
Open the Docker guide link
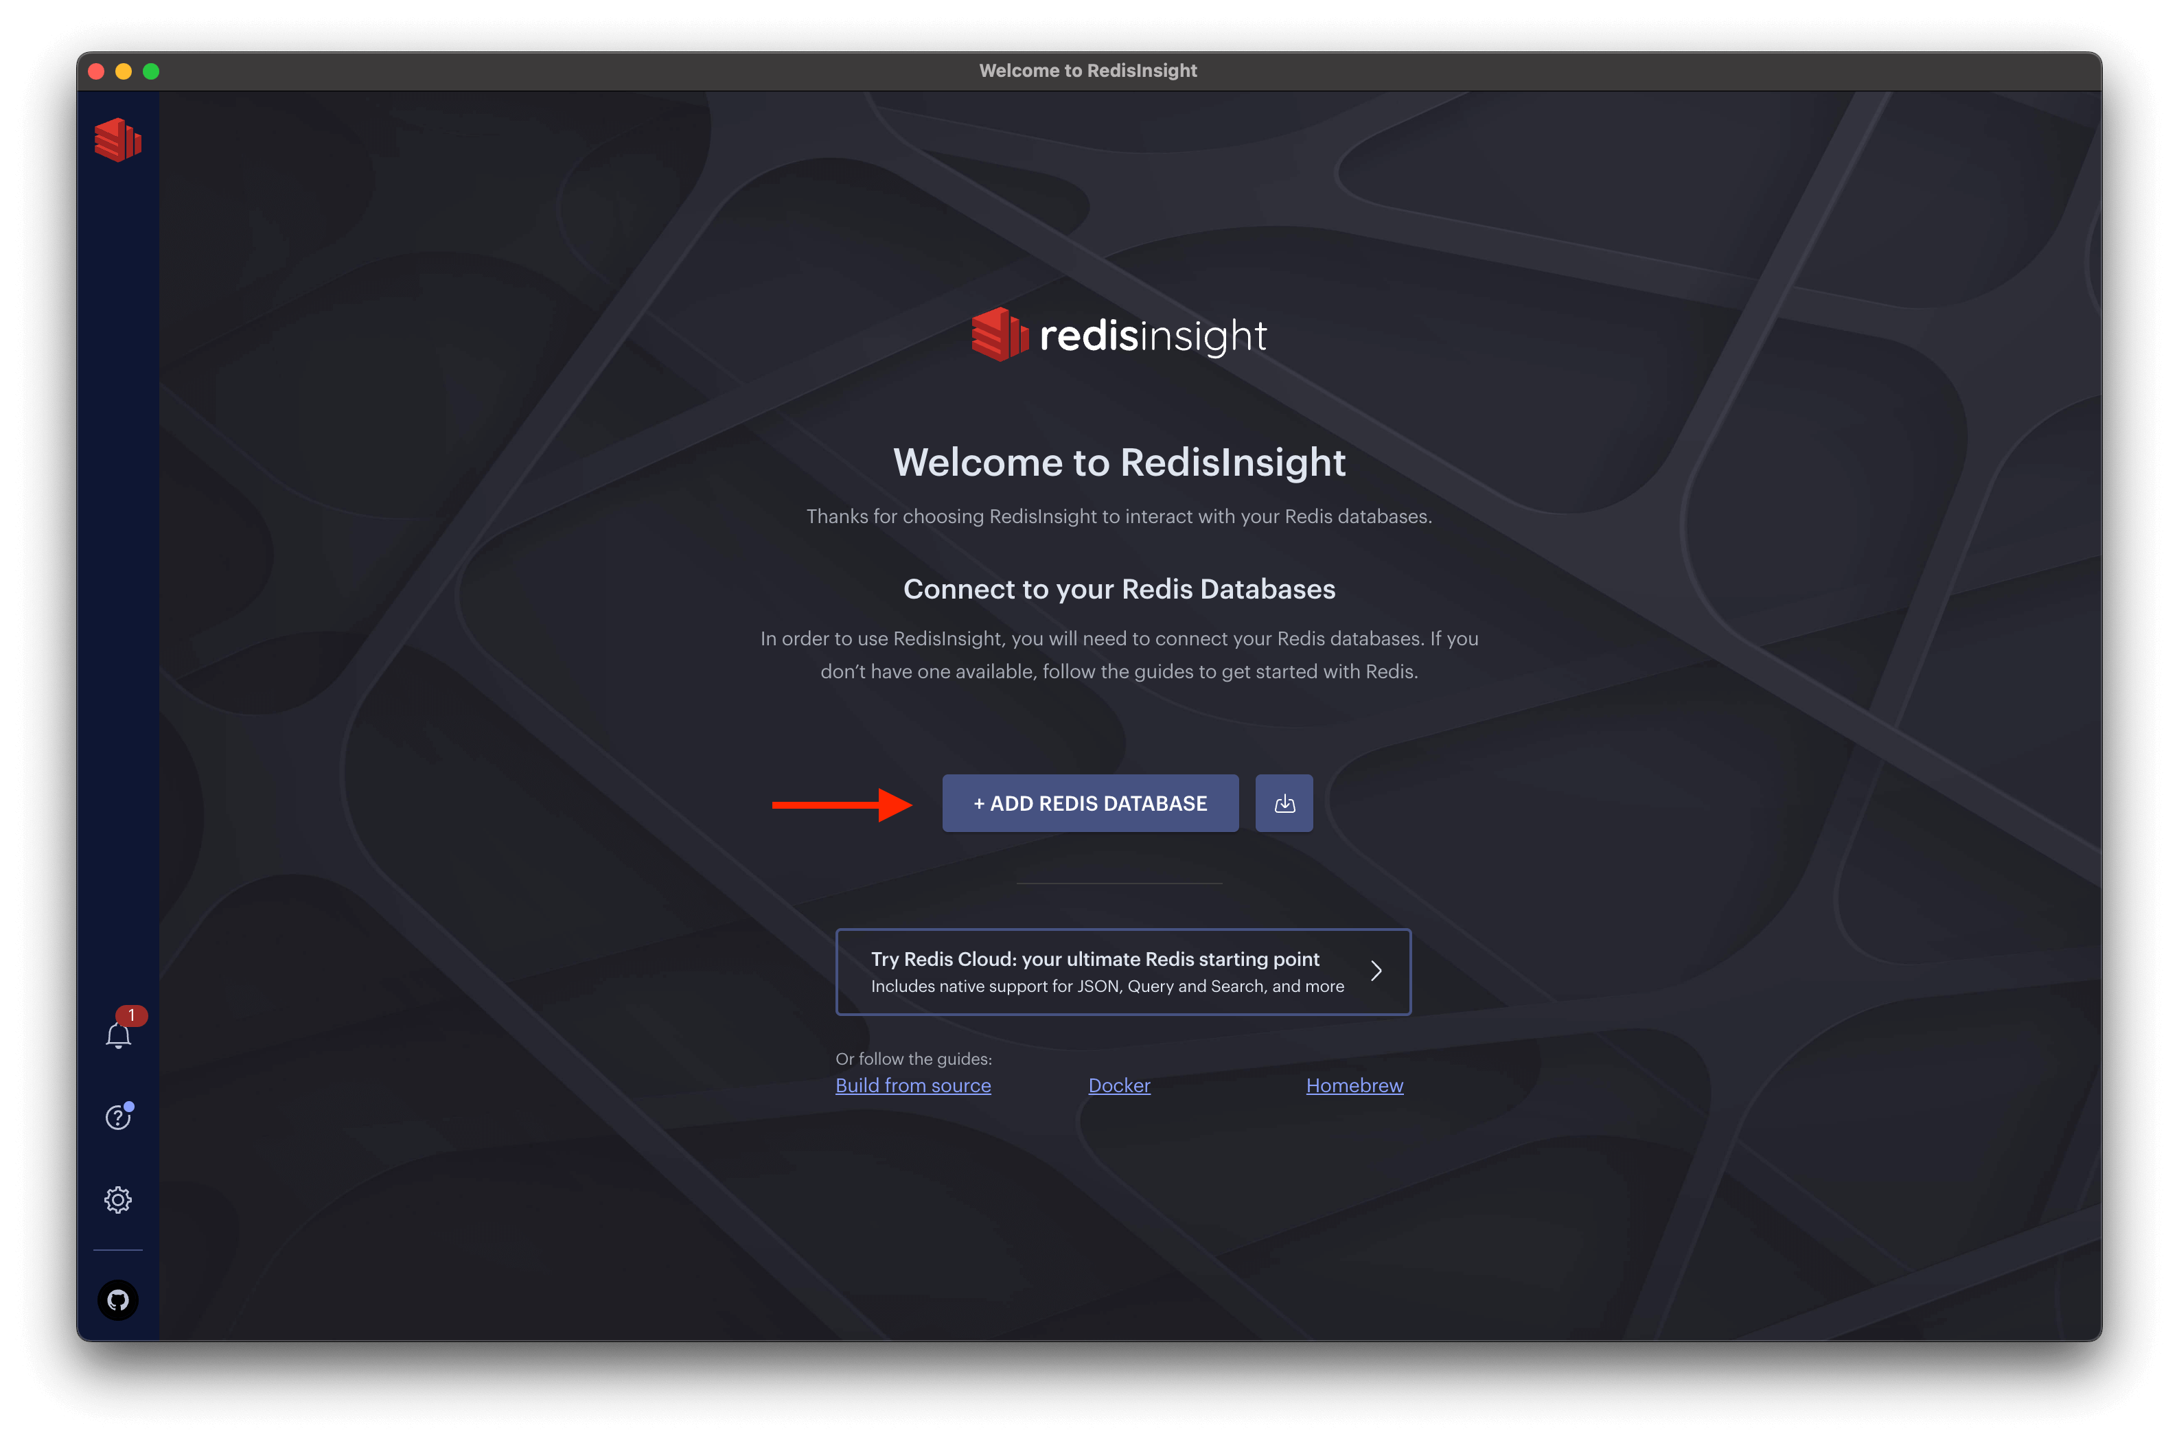pyautogui.click(x=1119, y=1086)
